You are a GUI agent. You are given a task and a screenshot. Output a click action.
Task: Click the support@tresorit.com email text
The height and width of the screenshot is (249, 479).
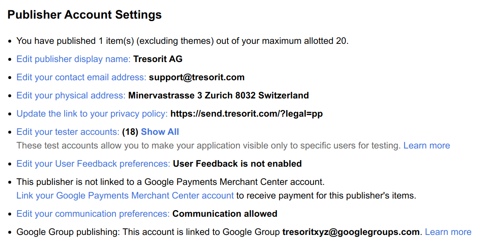[x=196, y=77]
